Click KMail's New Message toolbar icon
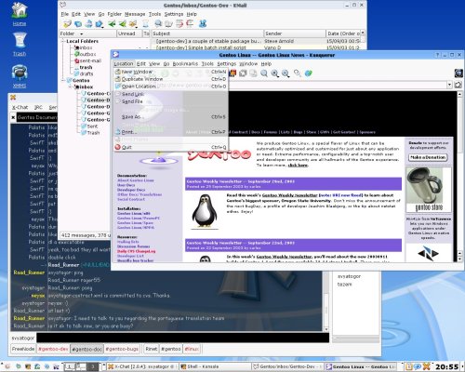 pos(67,23)
